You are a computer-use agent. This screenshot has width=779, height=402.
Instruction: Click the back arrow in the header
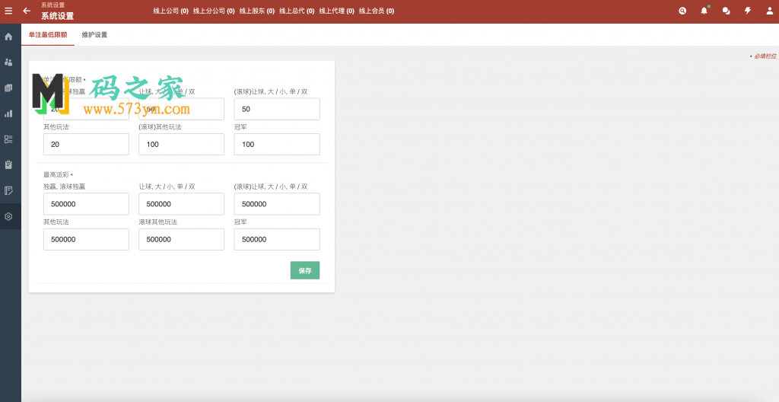pos(27,11)
